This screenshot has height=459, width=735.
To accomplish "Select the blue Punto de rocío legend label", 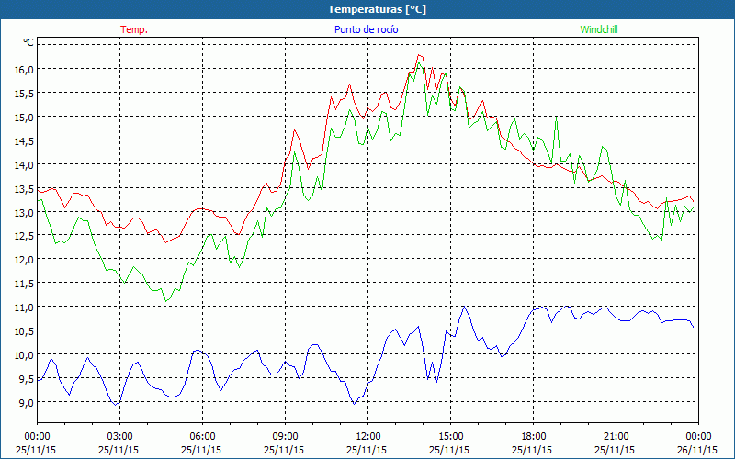I will (366, 29).
